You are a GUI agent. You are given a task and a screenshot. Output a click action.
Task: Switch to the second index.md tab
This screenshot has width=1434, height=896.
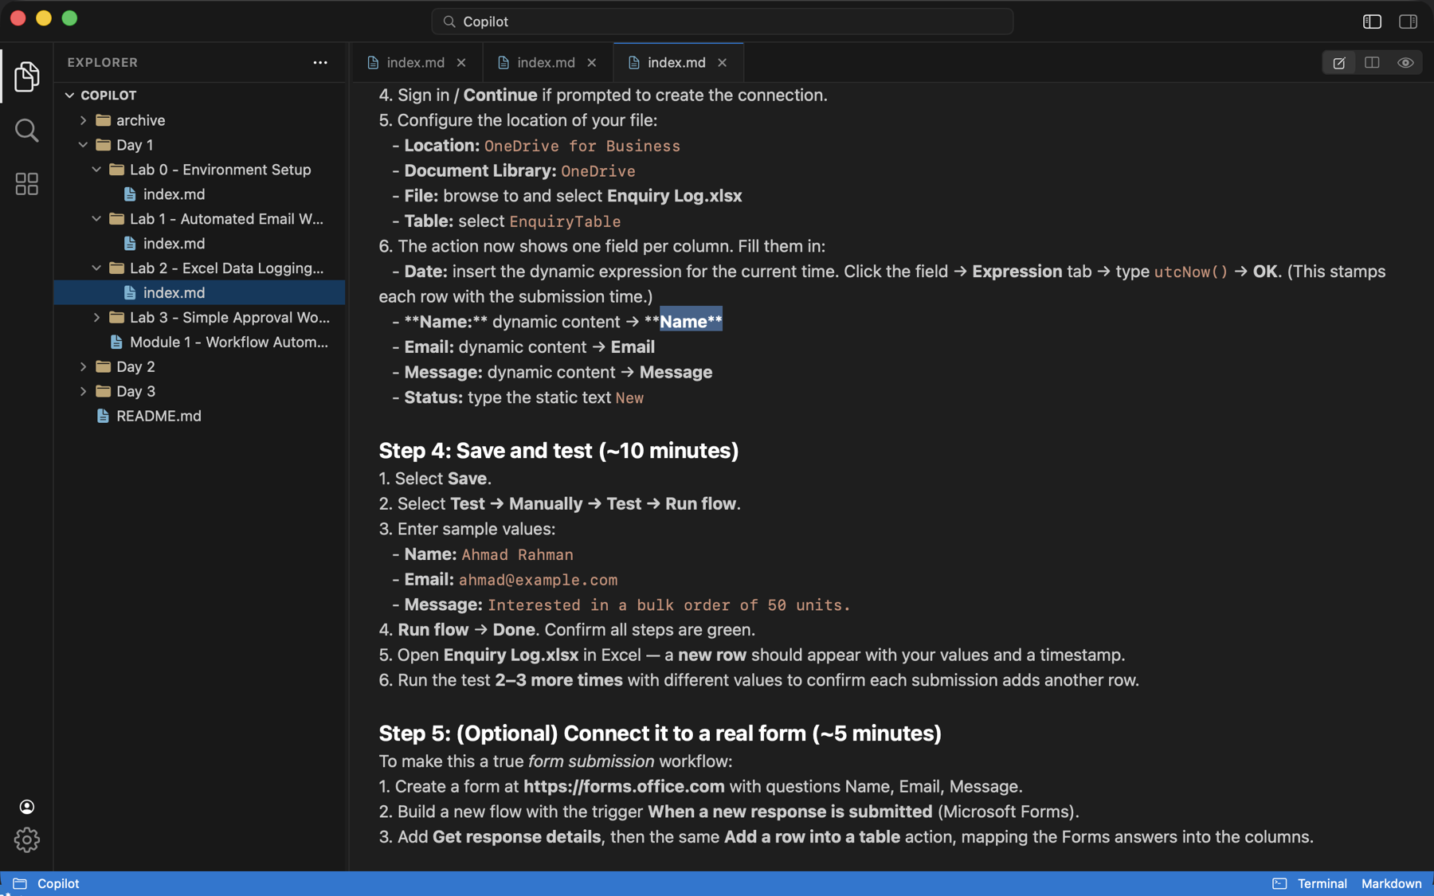[547, 62]
